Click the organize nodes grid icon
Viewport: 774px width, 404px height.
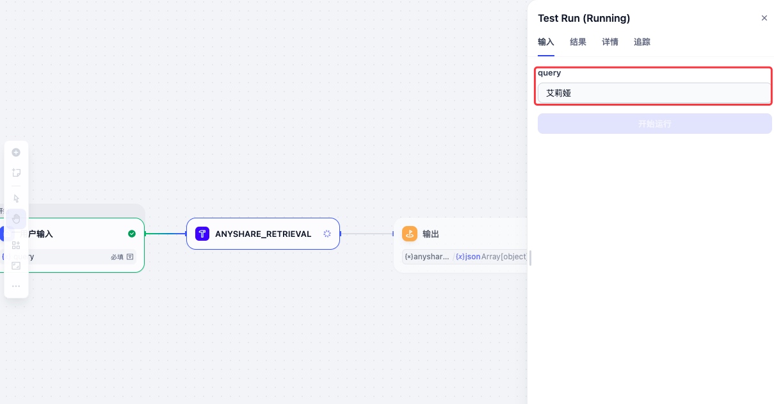[x=17, y=245]
